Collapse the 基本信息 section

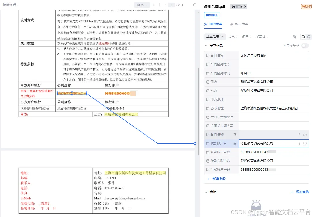click(206, 46)
